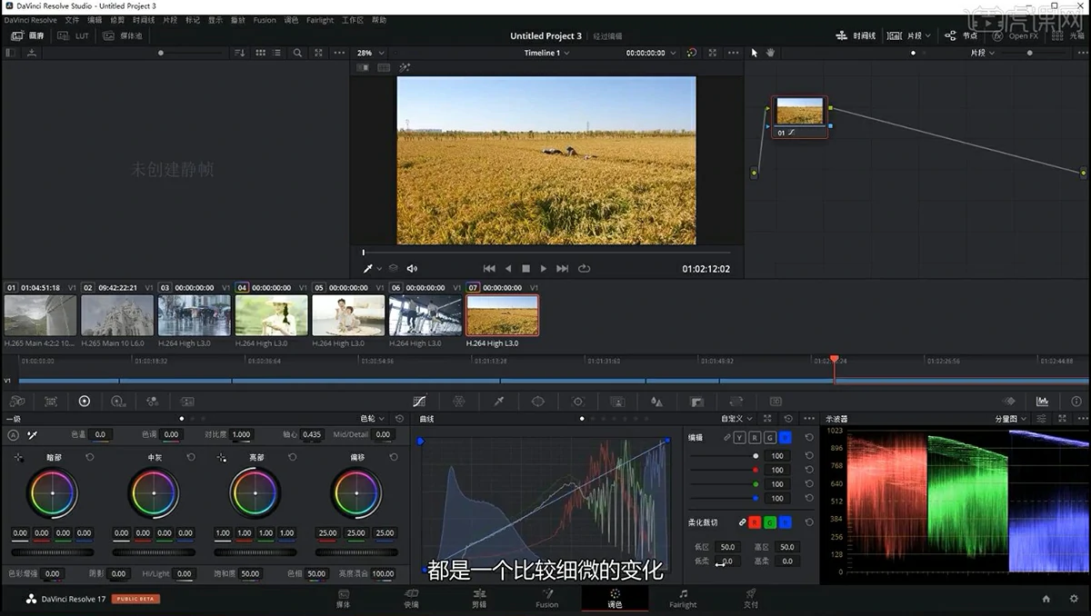This screenshot has width=1091, height=616.
Task: Toggle the Y luminance curve channel
Action: pyautogui.click(x=740, y=437)
